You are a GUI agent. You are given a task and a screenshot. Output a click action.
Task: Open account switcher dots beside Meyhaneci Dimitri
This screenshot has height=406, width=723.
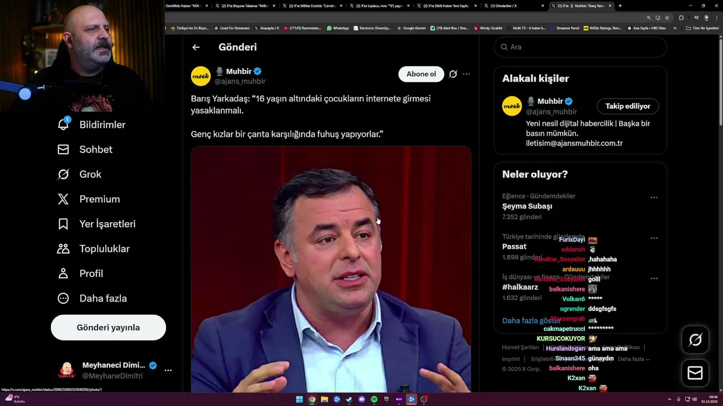point(168,370)
